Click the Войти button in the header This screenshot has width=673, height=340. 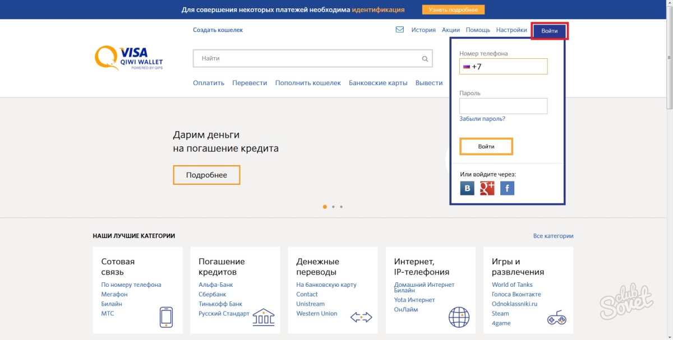coord(550,31)
